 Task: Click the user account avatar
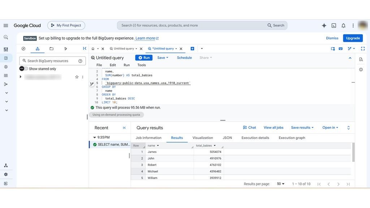363,25
